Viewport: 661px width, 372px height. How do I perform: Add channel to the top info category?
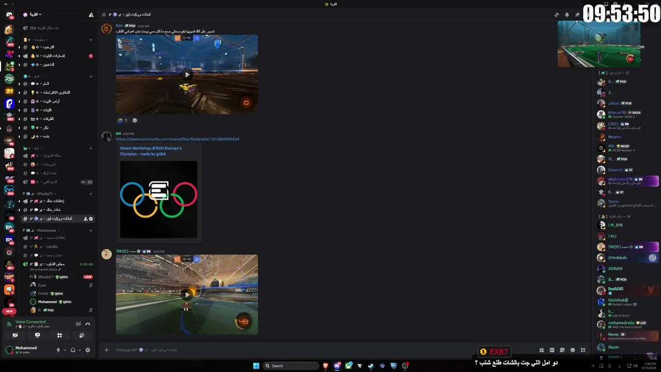[91, 40]
